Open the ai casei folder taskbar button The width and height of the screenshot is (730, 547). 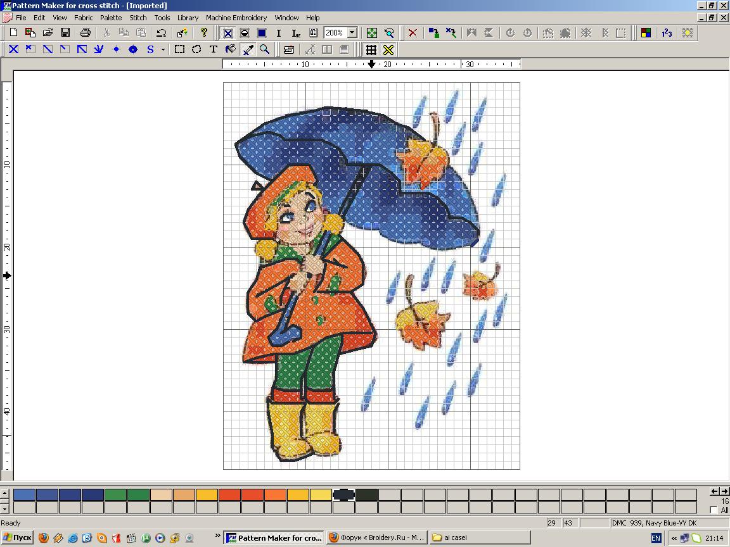click(x=480, y=538)
